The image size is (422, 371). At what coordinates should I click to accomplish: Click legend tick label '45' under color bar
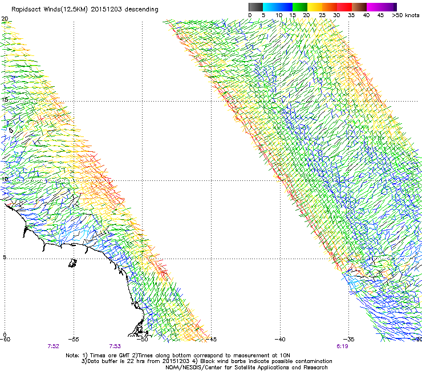[x=380, y=15]
